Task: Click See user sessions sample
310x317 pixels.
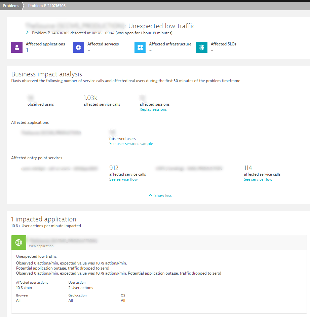Action: (x=131, y=143)
